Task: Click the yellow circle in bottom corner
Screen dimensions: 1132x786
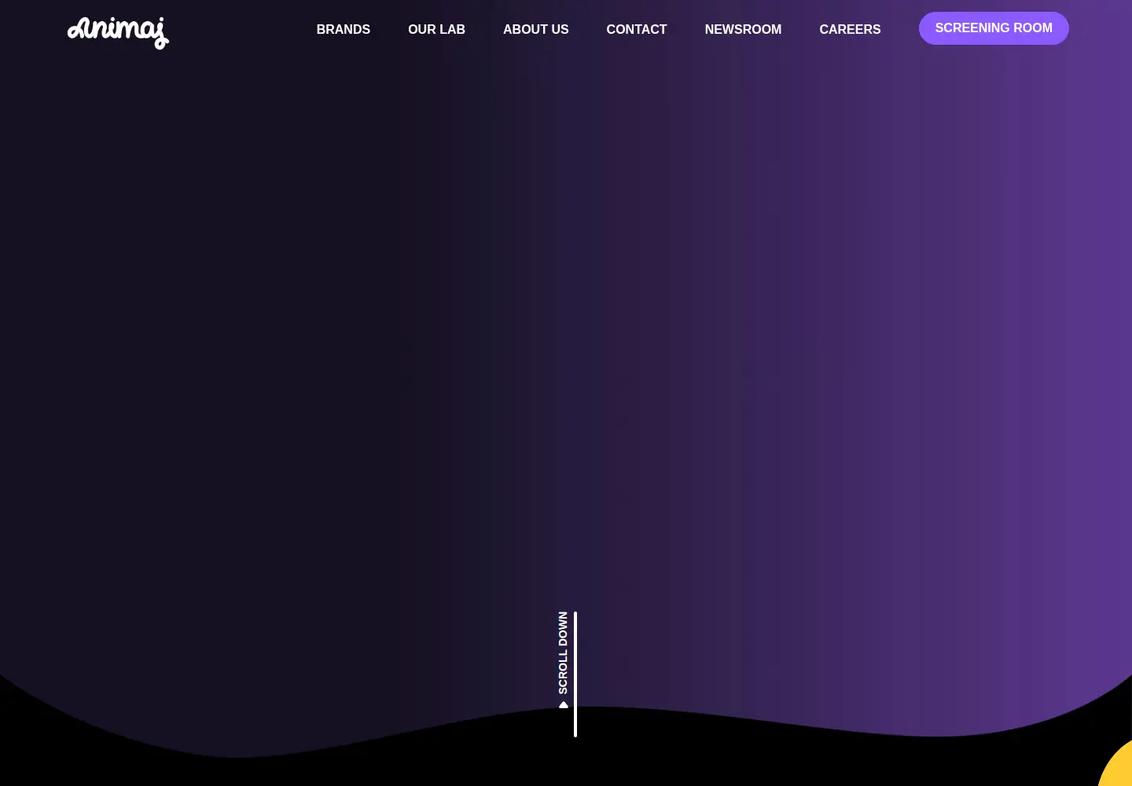Action: [1115, 764]
